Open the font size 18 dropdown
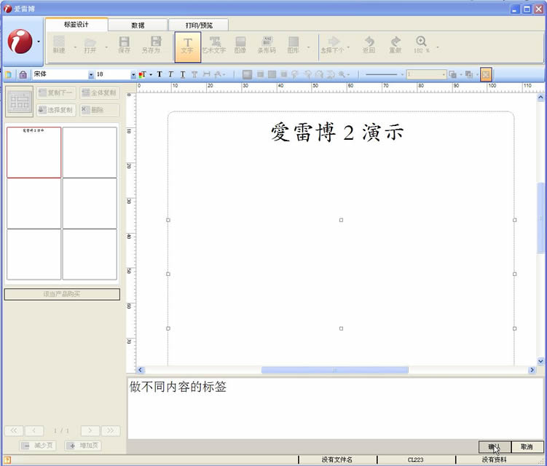Viewport: 547px width, 466px height. coord(133,75)
